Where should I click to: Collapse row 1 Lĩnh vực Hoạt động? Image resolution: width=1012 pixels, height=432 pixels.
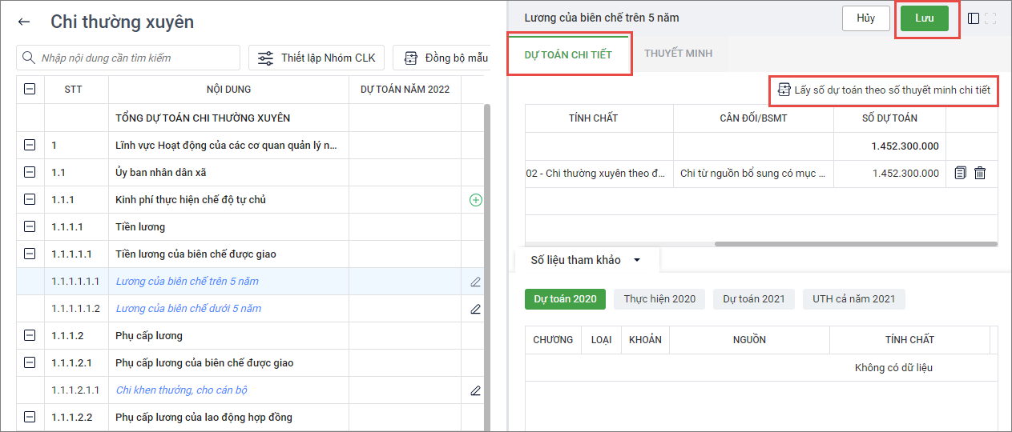[30, 146]
